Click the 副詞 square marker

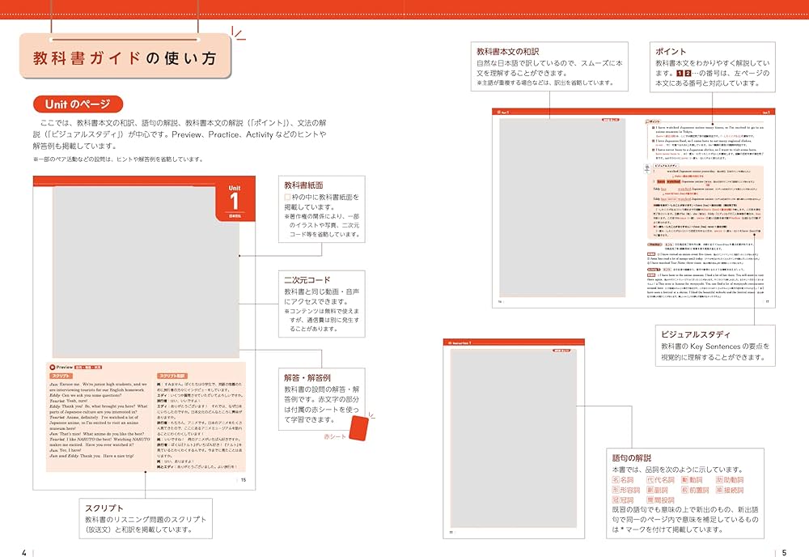coord(656,490)
